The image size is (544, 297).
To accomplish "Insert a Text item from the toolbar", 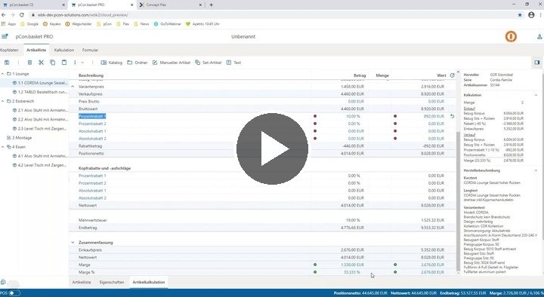I will click(233, 63).
